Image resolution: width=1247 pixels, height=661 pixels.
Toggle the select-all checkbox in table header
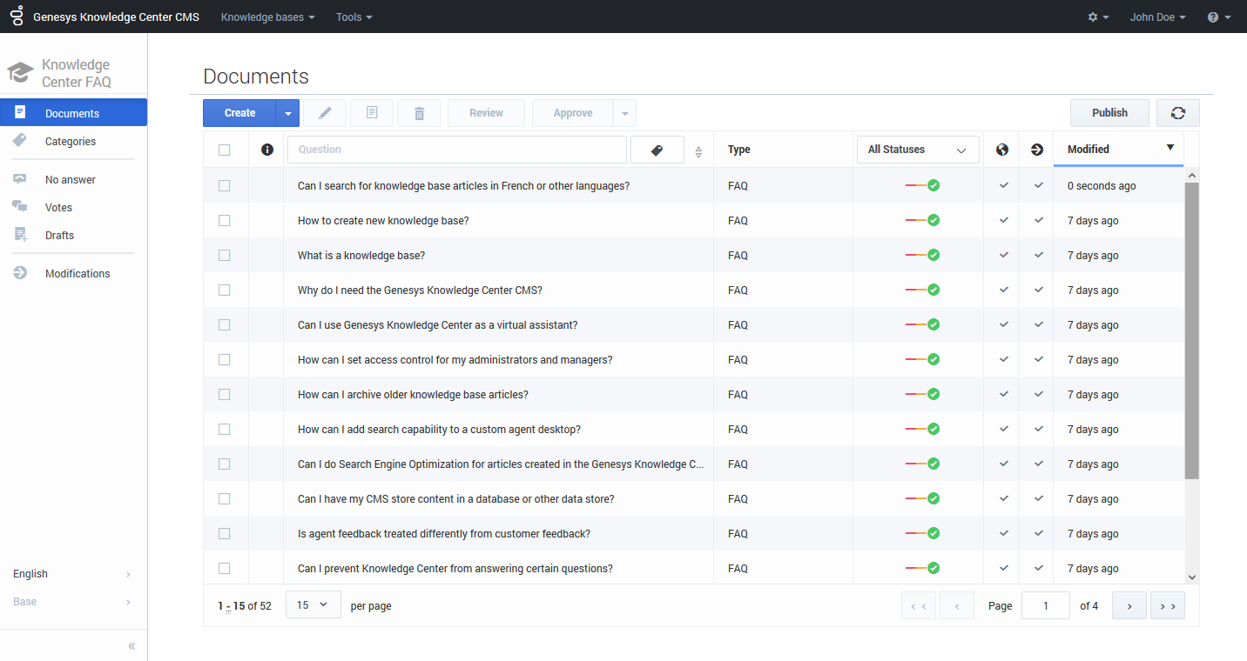[x=225, y=150]
